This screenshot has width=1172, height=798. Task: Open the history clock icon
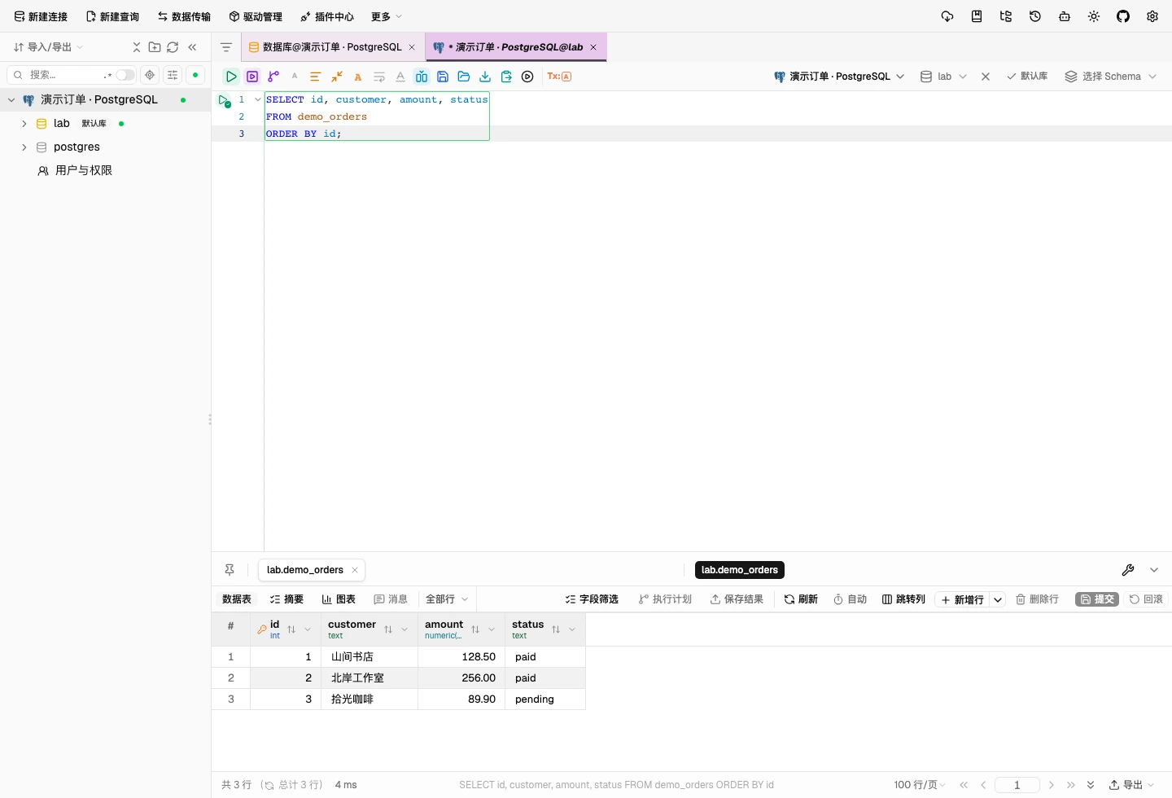(1035, 16)
